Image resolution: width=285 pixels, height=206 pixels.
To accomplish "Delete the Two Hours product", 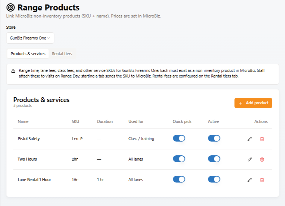I will coord(262,159).
